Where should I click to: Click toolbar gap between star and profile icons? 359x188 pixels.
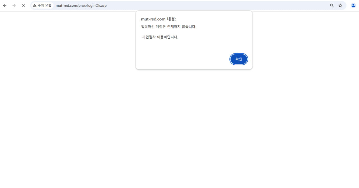coord(347,5)
